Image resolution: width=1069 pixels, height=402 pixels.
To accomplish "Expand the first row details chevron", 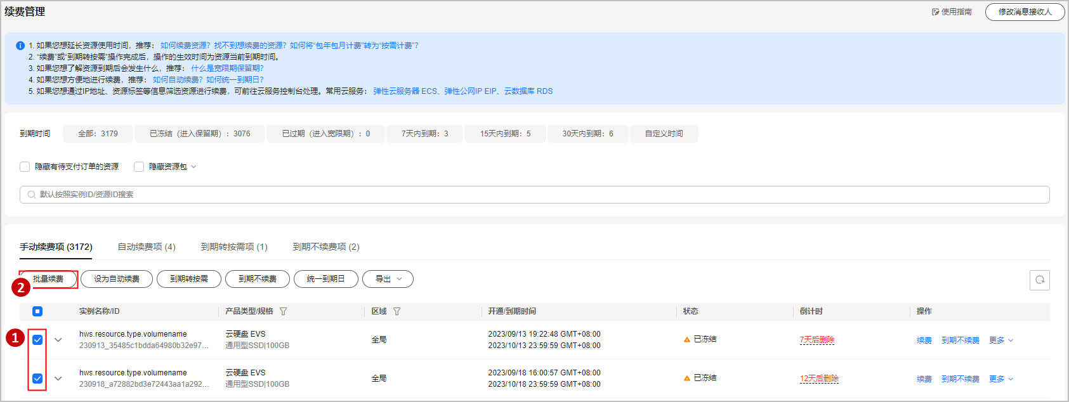I will 58,340.
